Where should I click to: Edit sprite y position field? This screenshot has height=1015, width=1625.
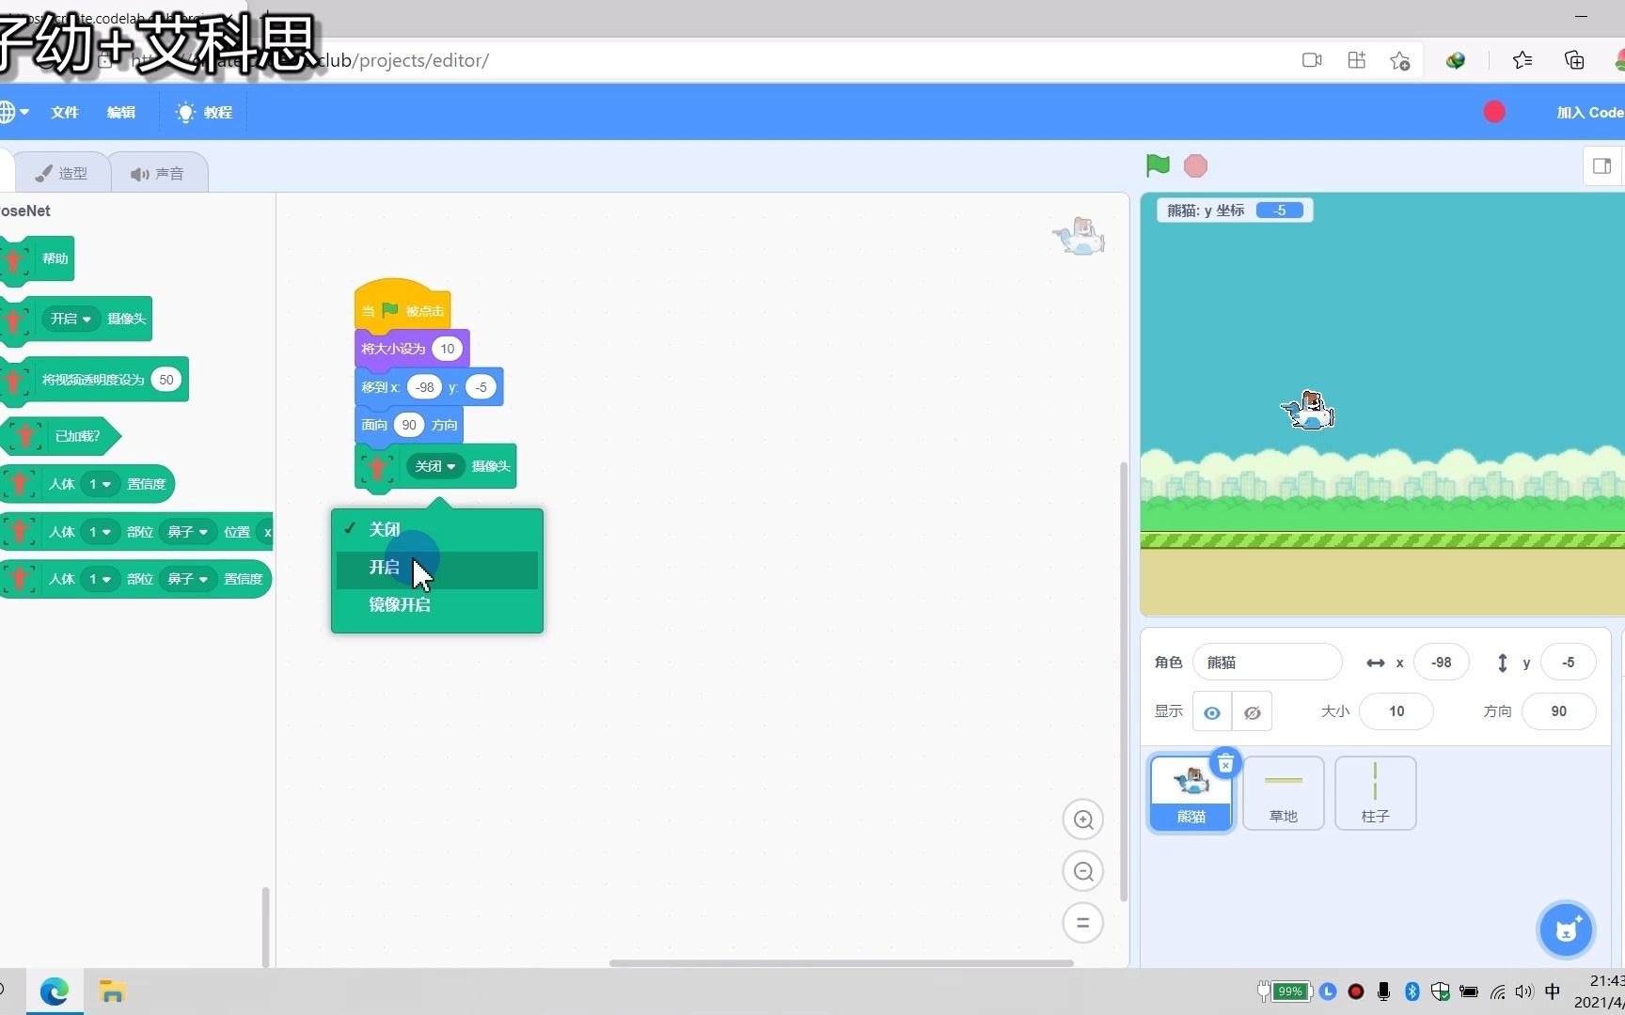point(1568,663)
